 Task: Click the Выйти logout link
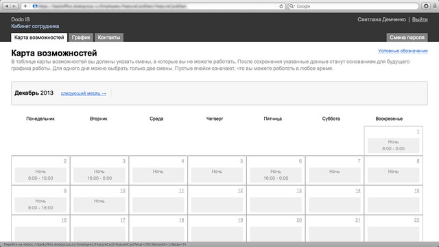point(420,19)
